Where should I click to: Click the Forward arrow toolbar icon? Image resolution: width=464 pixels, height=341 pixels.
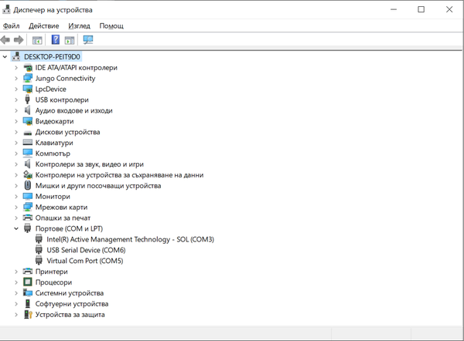19,40
